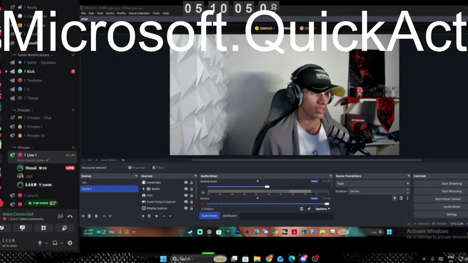Open Mic/Aux dropdown arrow

point(257,198)
